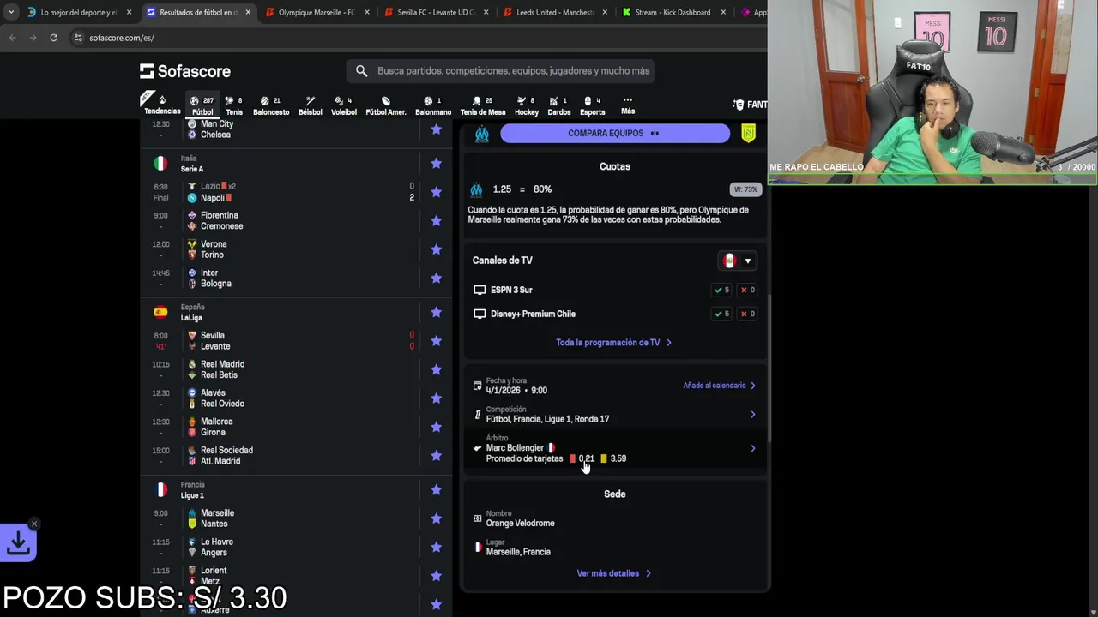Image resolution: width=1098 pixels, height=617 pixels.
Task: Open the Fantasy link in header
Action: click(750, 105)
